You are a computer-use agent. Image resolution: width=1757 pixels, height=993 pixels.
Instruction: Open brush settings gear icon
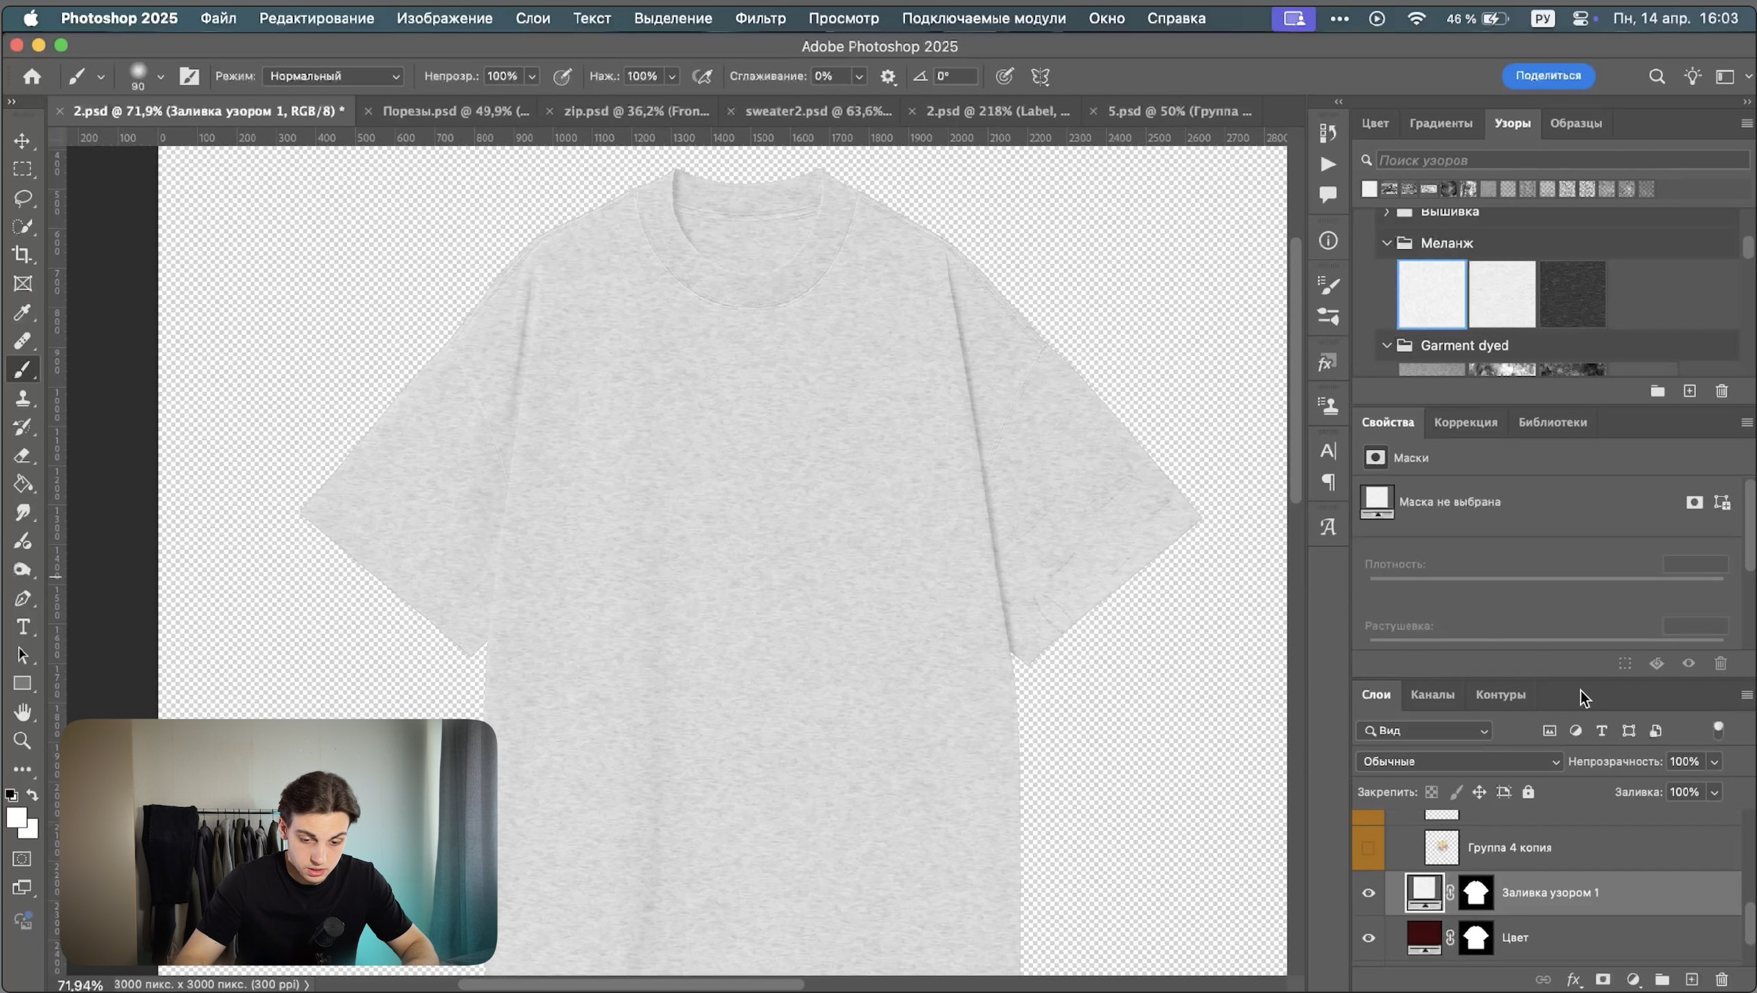pyautogui.click(x=888, y=76)
